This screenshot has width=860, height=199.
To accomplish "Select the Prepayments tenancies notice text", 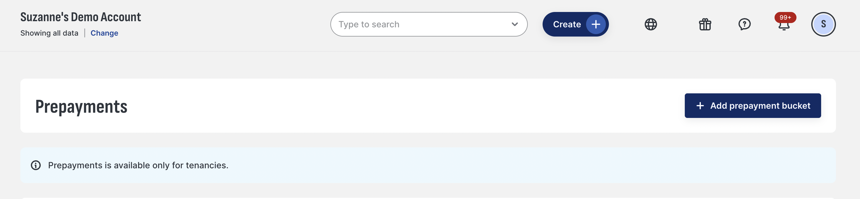I will pyautogui.click(x=138, y=165).
